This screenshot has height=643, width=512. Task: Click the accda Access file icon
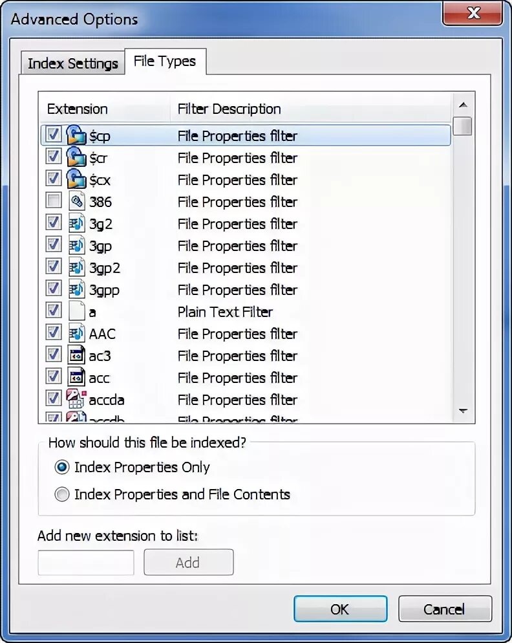[x=77, y=399]
